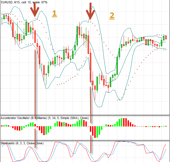The height and width of the screenshot is (162, 170).
Task: Select the orange number 2 label
Action: tap(111, 16)
